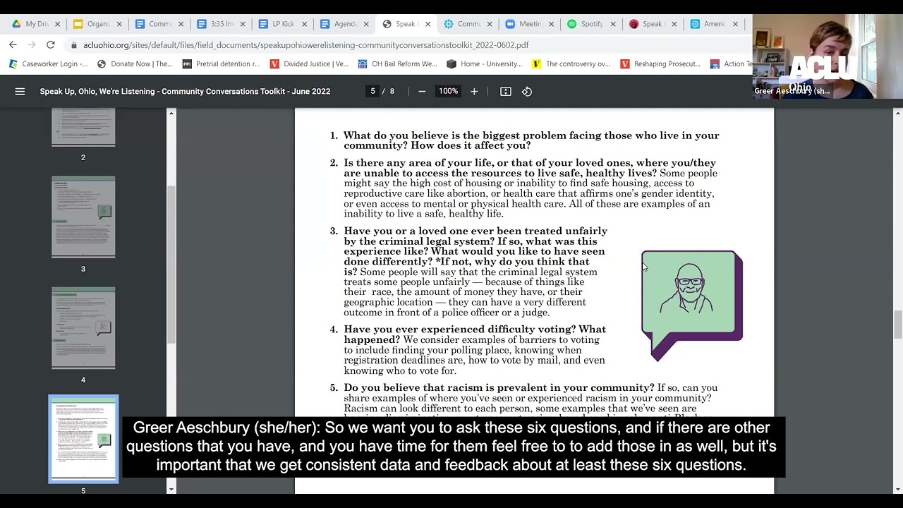This screenshot has width=903, height=508.
Task: Open the Divided Justice bookmark
Action: pyautogui.click(x=310, y=64)
